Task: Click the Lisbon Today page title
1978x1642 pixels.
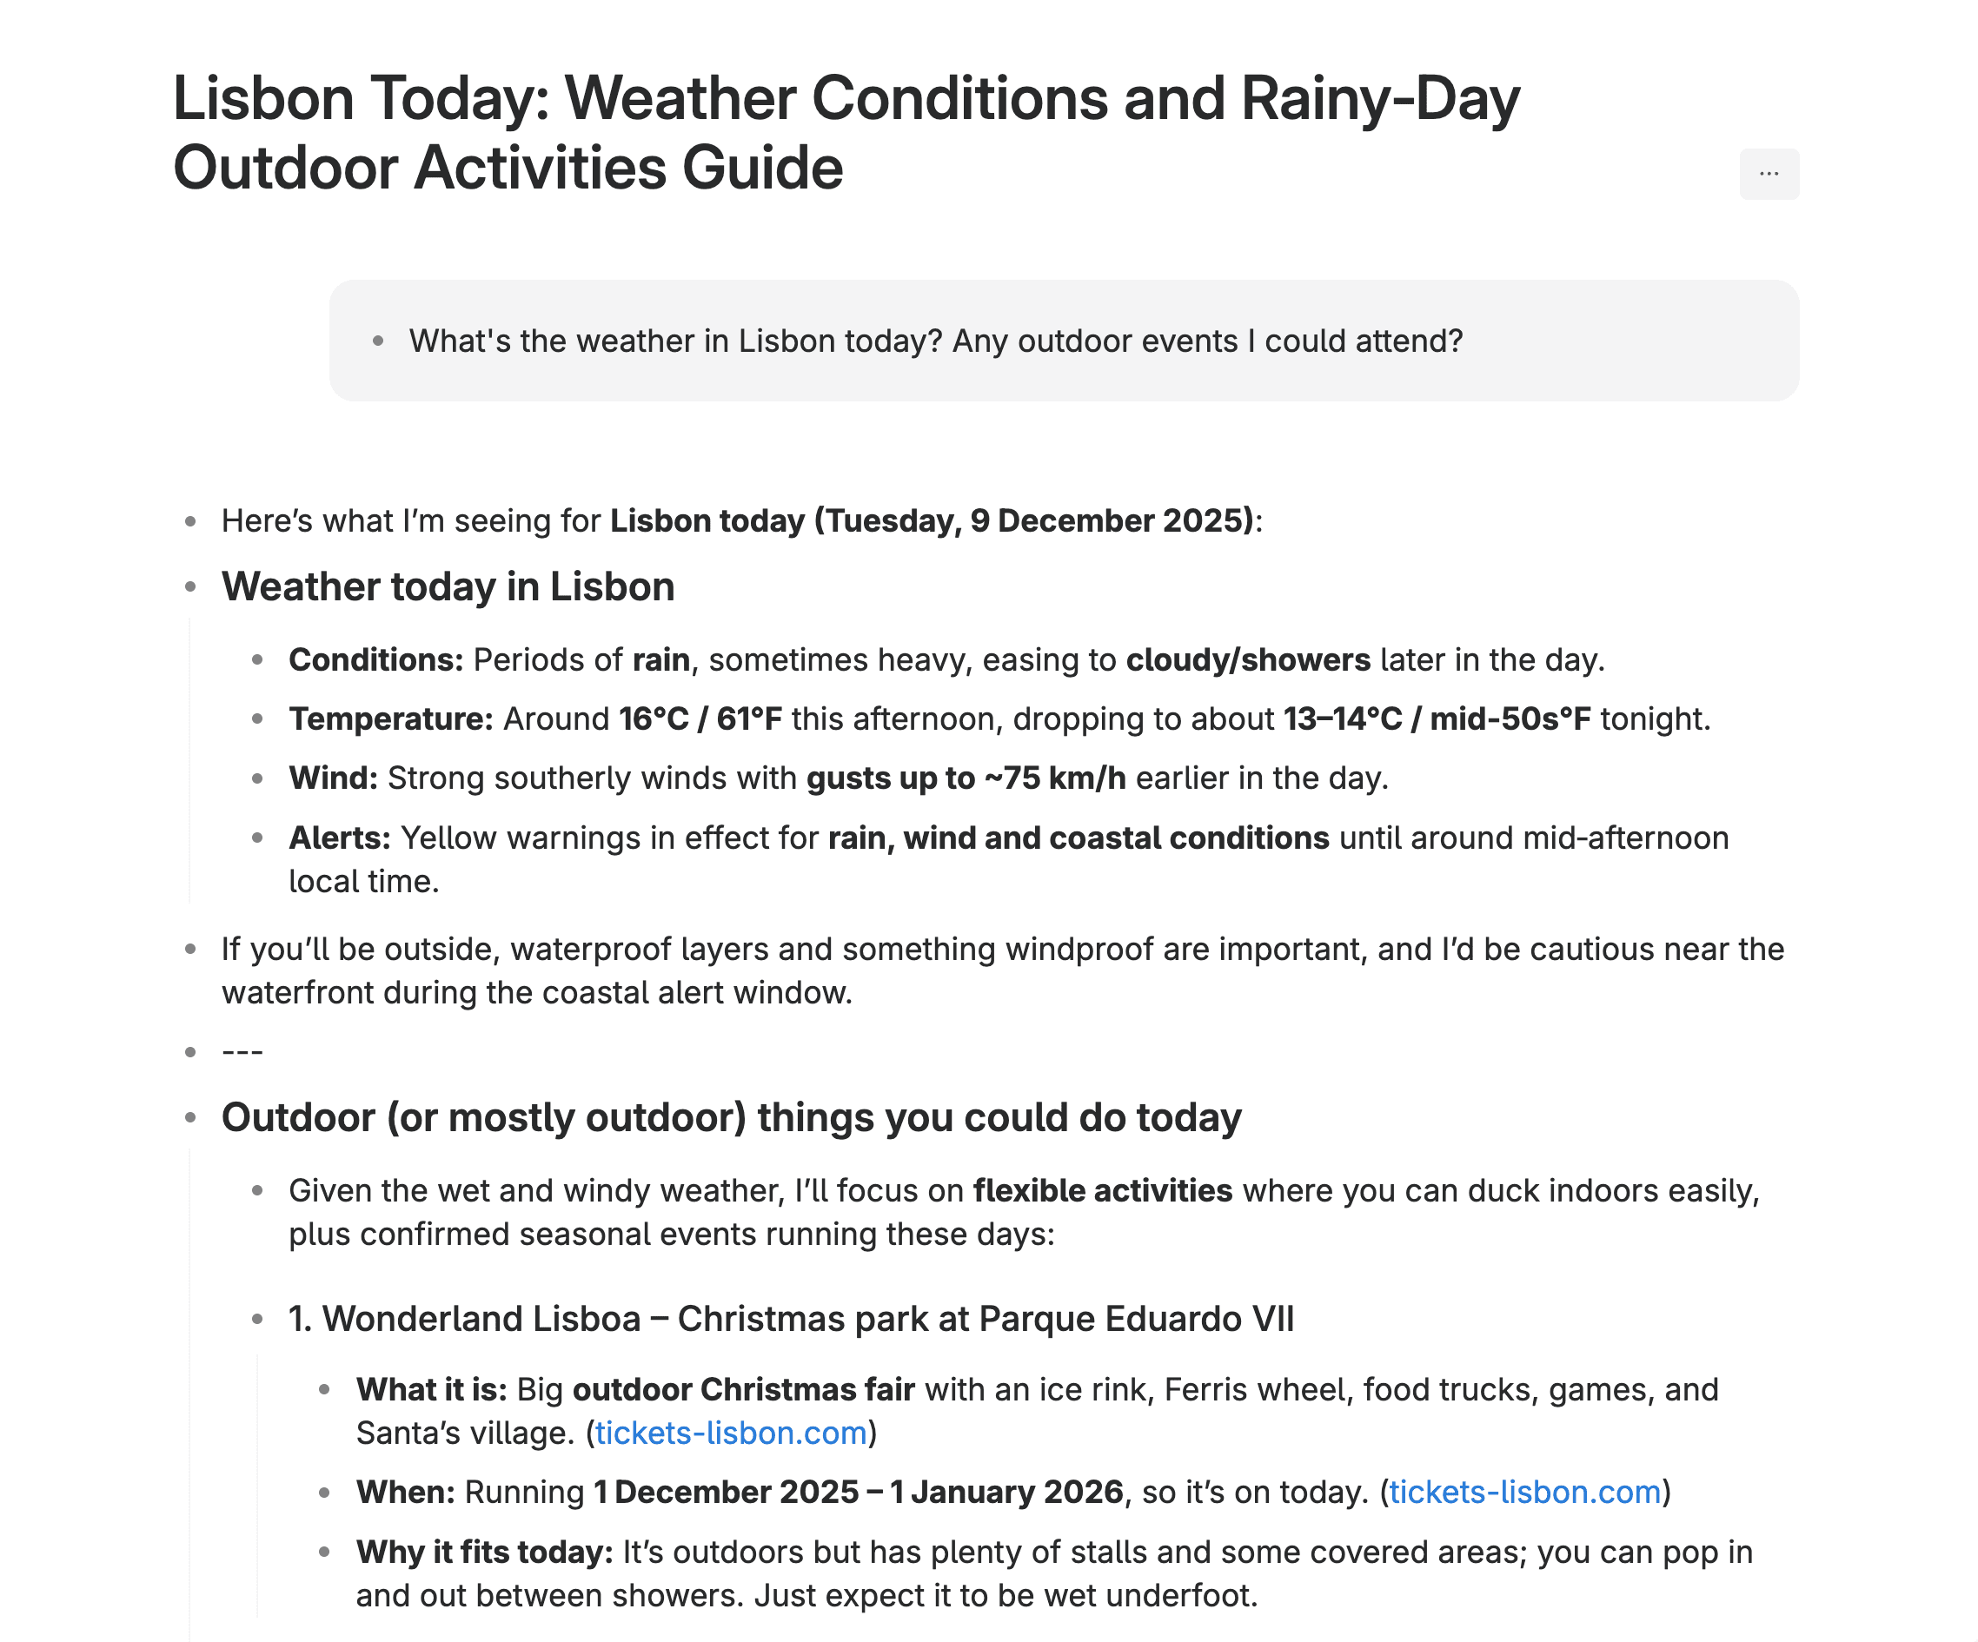Action: pos(846,133)
